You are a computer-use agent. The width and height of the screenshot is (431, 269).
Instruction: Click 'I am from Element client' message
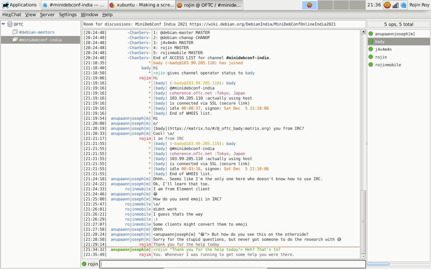point(181,189)
